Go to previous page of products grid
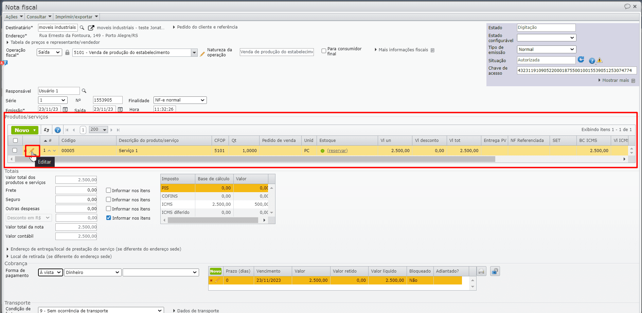Image resolution: width=642 pixels, height=313 pixels. (x=74, y=130)
